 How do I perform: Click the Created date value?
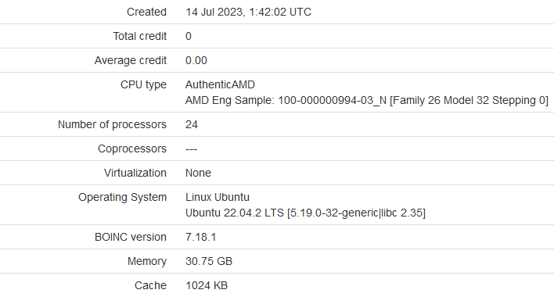(x=248, y=12)
